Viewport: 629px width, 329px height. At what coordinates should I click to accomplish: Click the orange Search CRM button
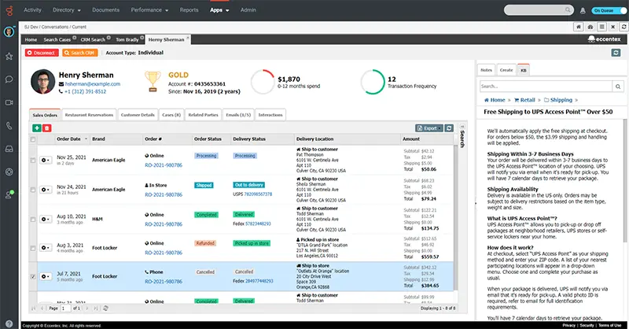[80, 53]
